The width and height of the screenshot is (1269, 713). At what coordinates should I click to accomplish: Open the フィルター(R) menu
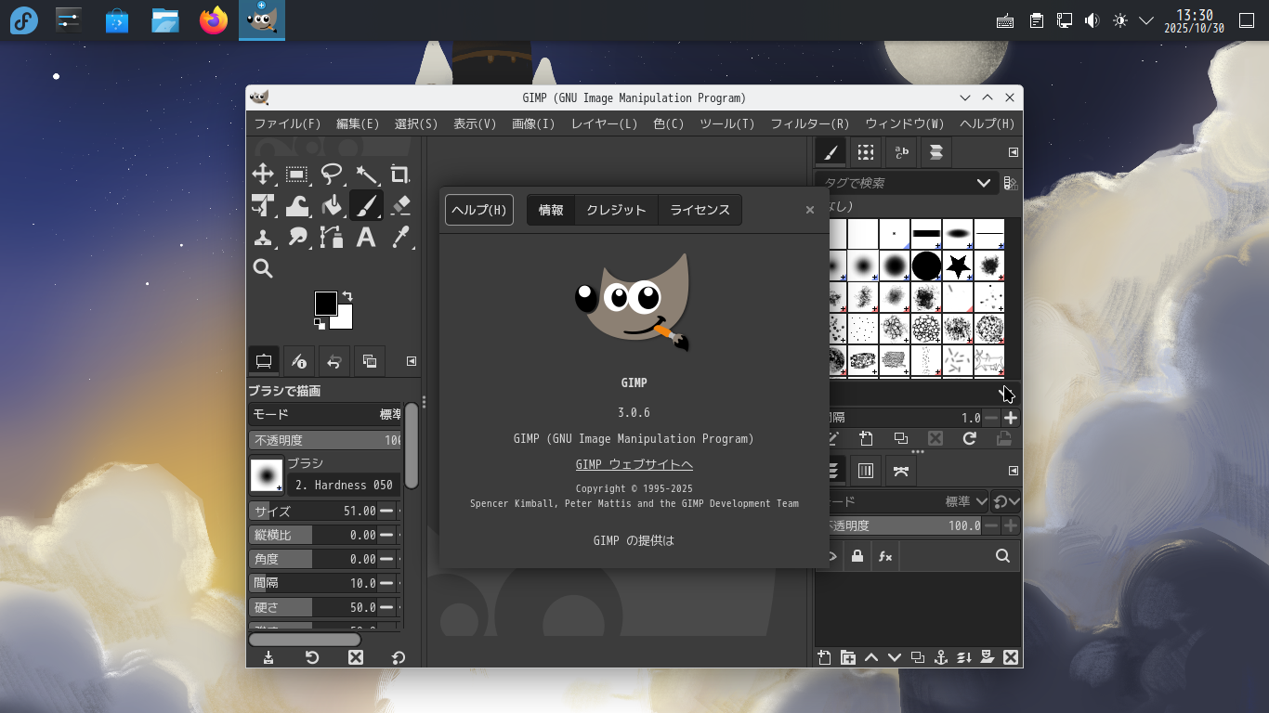809,123
